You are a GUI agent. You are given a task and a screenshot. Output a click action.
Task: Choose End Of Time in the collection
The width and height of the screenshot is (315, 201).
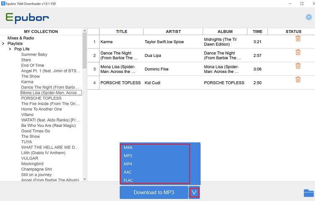coord(32,65)
